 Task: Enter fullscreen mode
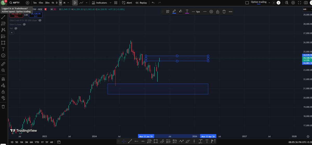pos(300,3)
